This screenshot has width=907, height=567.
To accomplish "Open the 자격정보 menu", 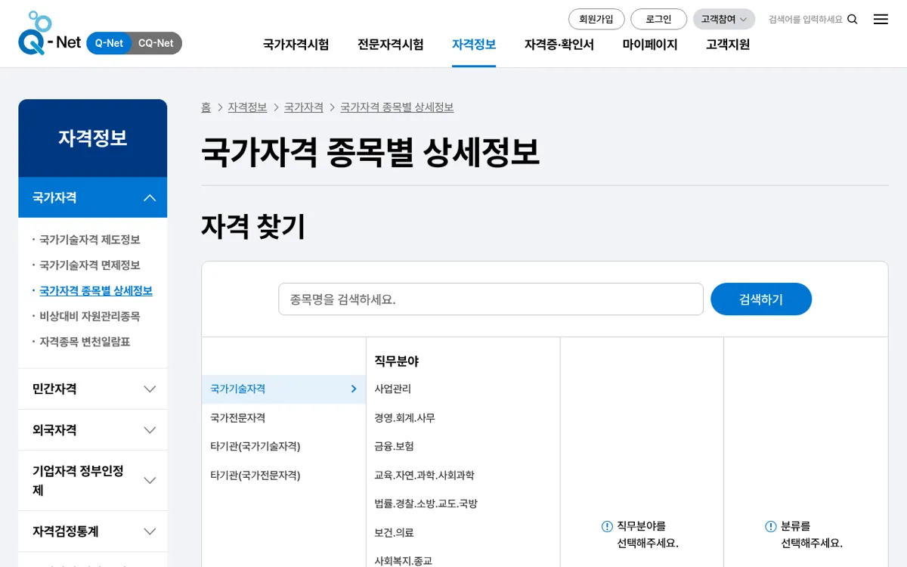I will (x=474, y=45).
